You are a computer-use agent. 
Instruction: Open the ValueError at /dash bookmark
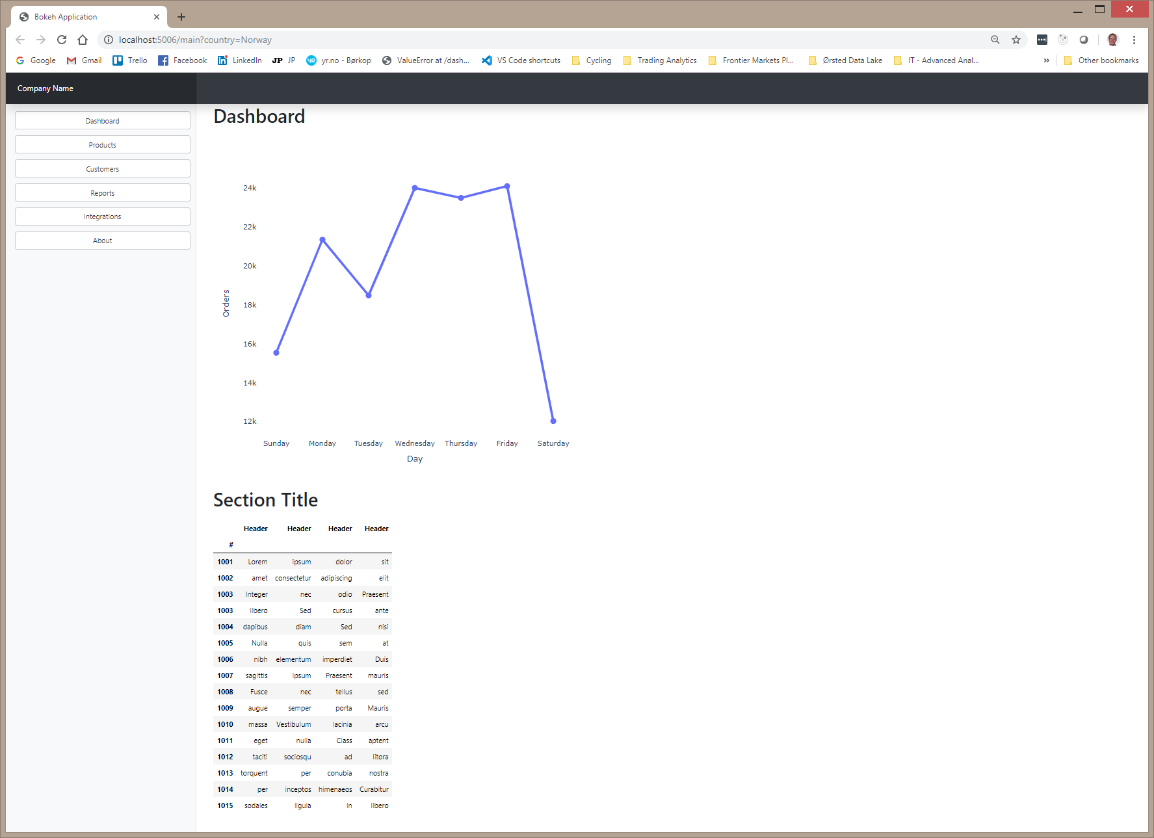pos(426,60)
